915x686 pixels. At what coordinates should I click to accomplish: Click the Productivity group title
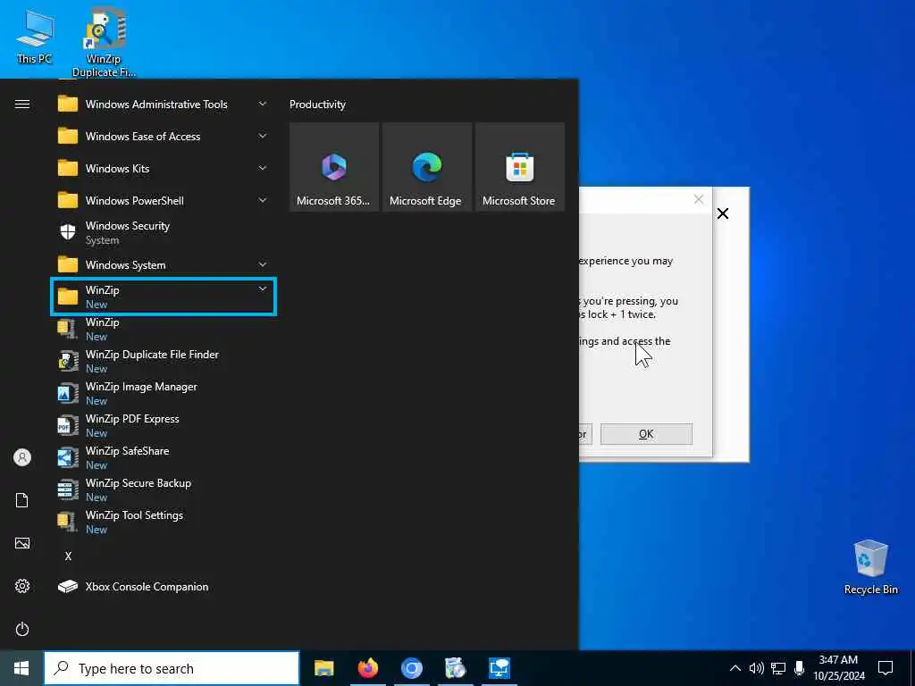317,105
